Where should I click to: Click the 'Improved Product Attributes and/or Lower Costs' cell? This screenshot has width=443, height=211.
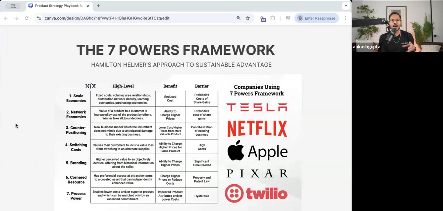point(170,195)
